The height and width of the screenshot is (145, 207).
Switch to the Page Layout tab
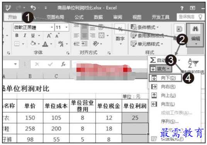click(55, 17)
